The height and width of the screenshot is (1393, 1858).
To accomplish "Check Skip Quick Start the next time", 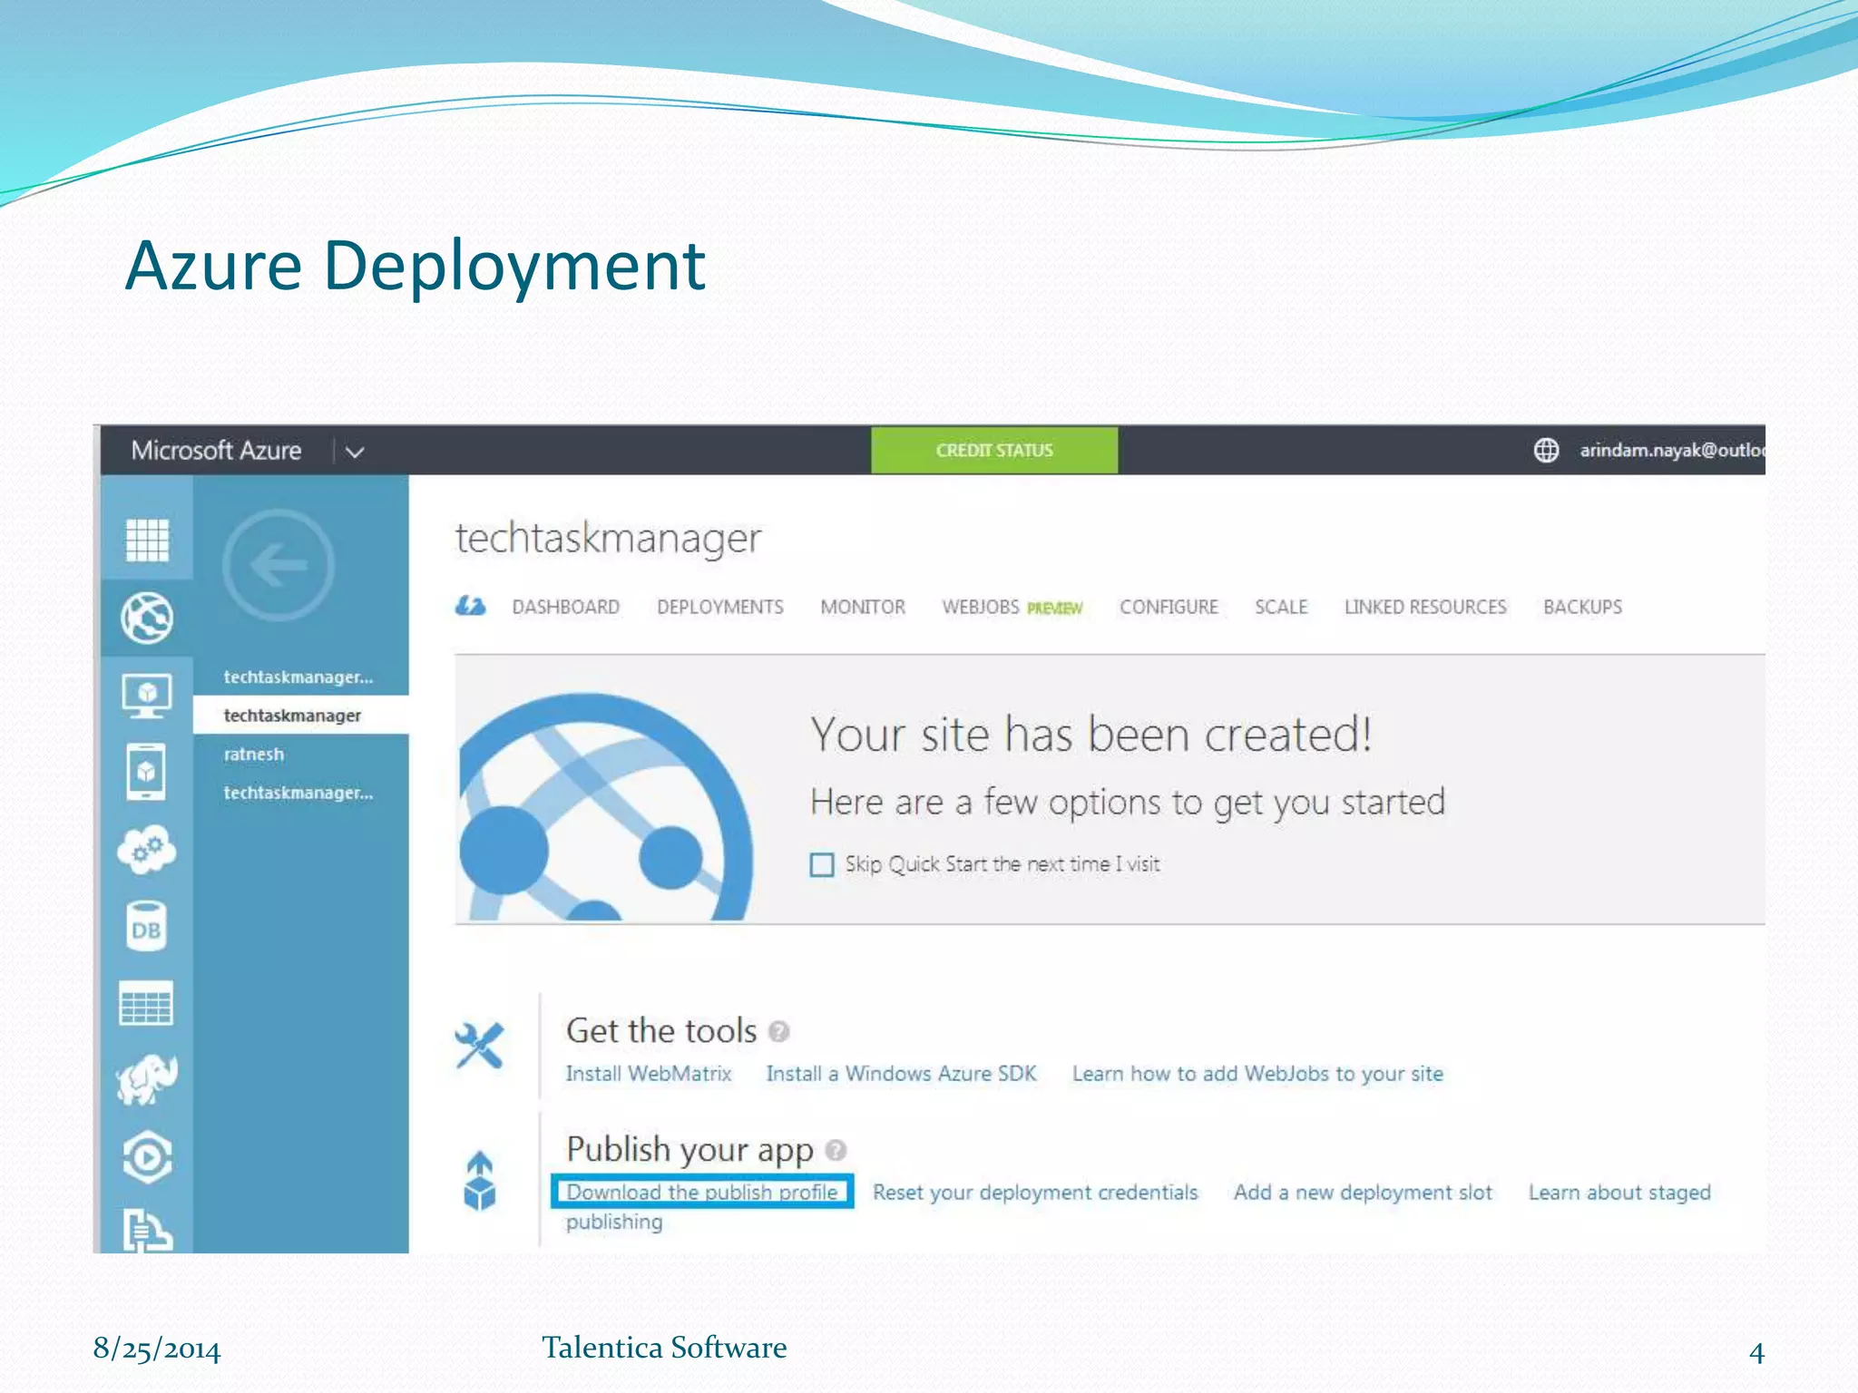I will [822, 864].
